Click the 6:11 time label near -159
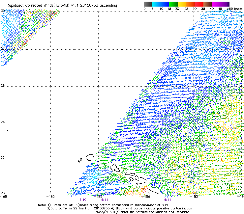This screenshot has width=244, height=214. coord(105,200)
